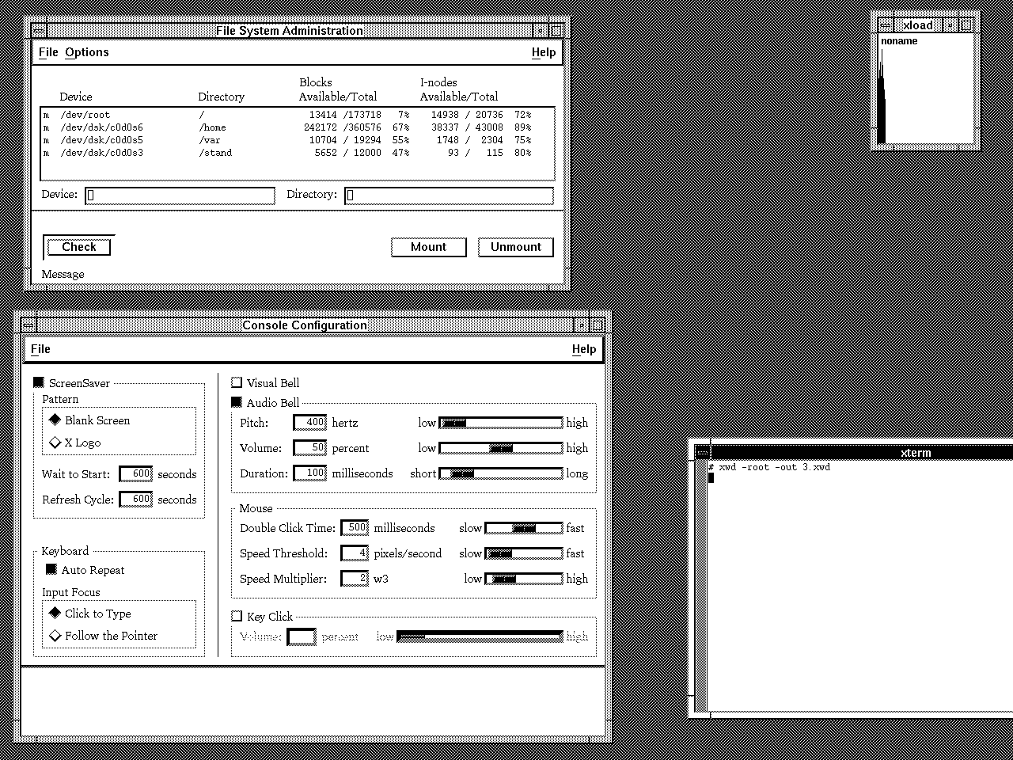1013x760 pixels.
Task: Select the X Logo pattern option
Action: tap(55, 443)
